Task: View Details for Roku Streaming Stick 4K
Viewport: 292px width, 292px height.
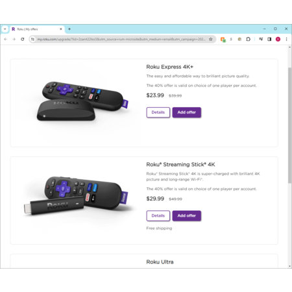Action: coord(158,215)
